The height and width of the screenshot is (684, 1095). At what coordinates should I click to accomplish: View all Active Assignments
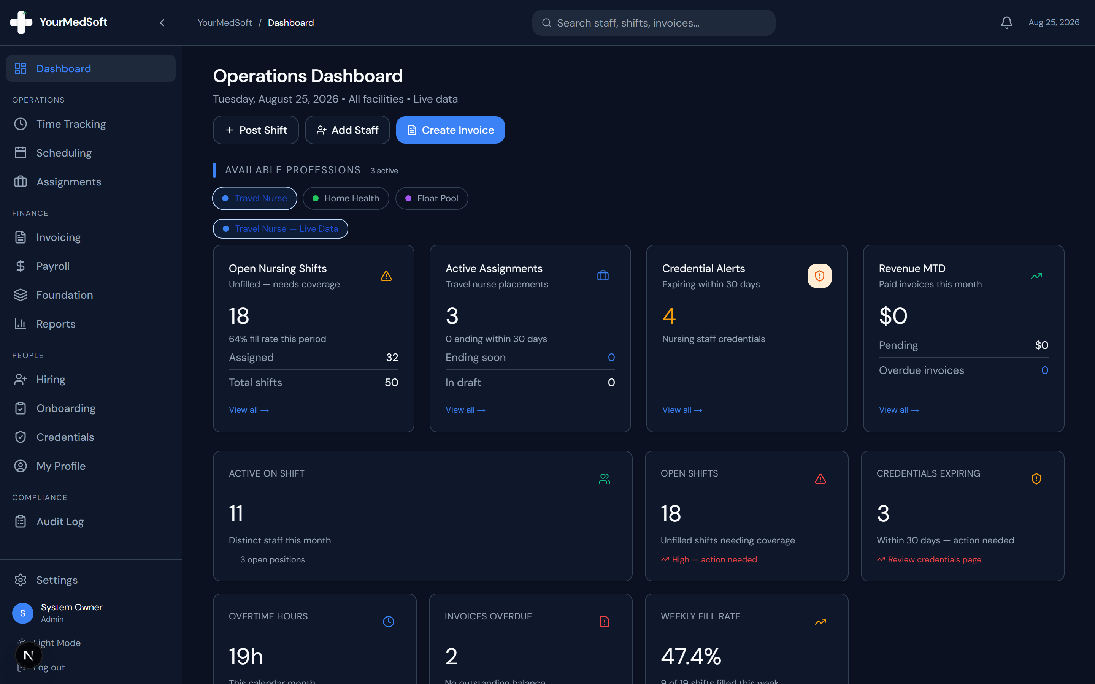coord(466,410)
